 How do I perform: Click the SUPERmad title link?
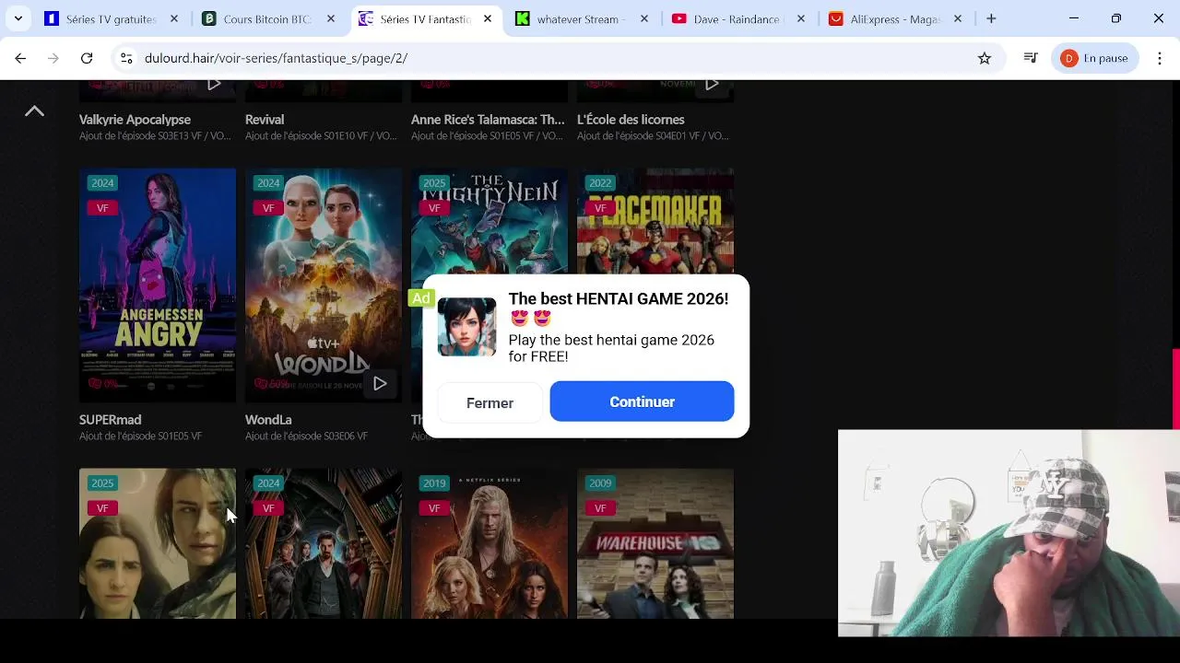click(x=110, y=420)
